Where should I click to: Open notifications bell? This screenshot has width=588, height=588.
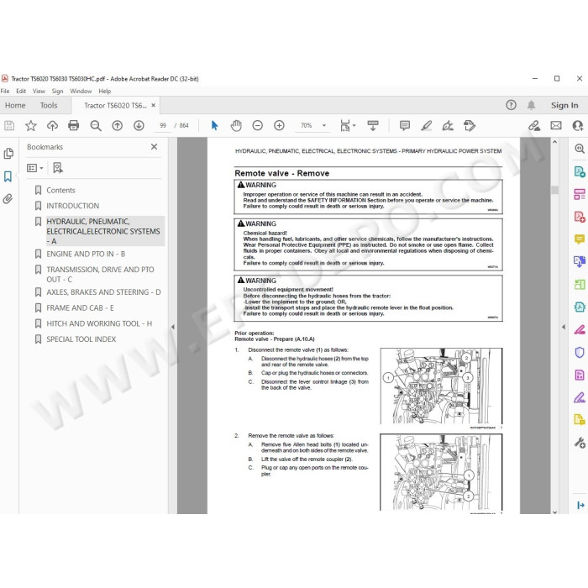pyautogui.click(x=531, y=105)
